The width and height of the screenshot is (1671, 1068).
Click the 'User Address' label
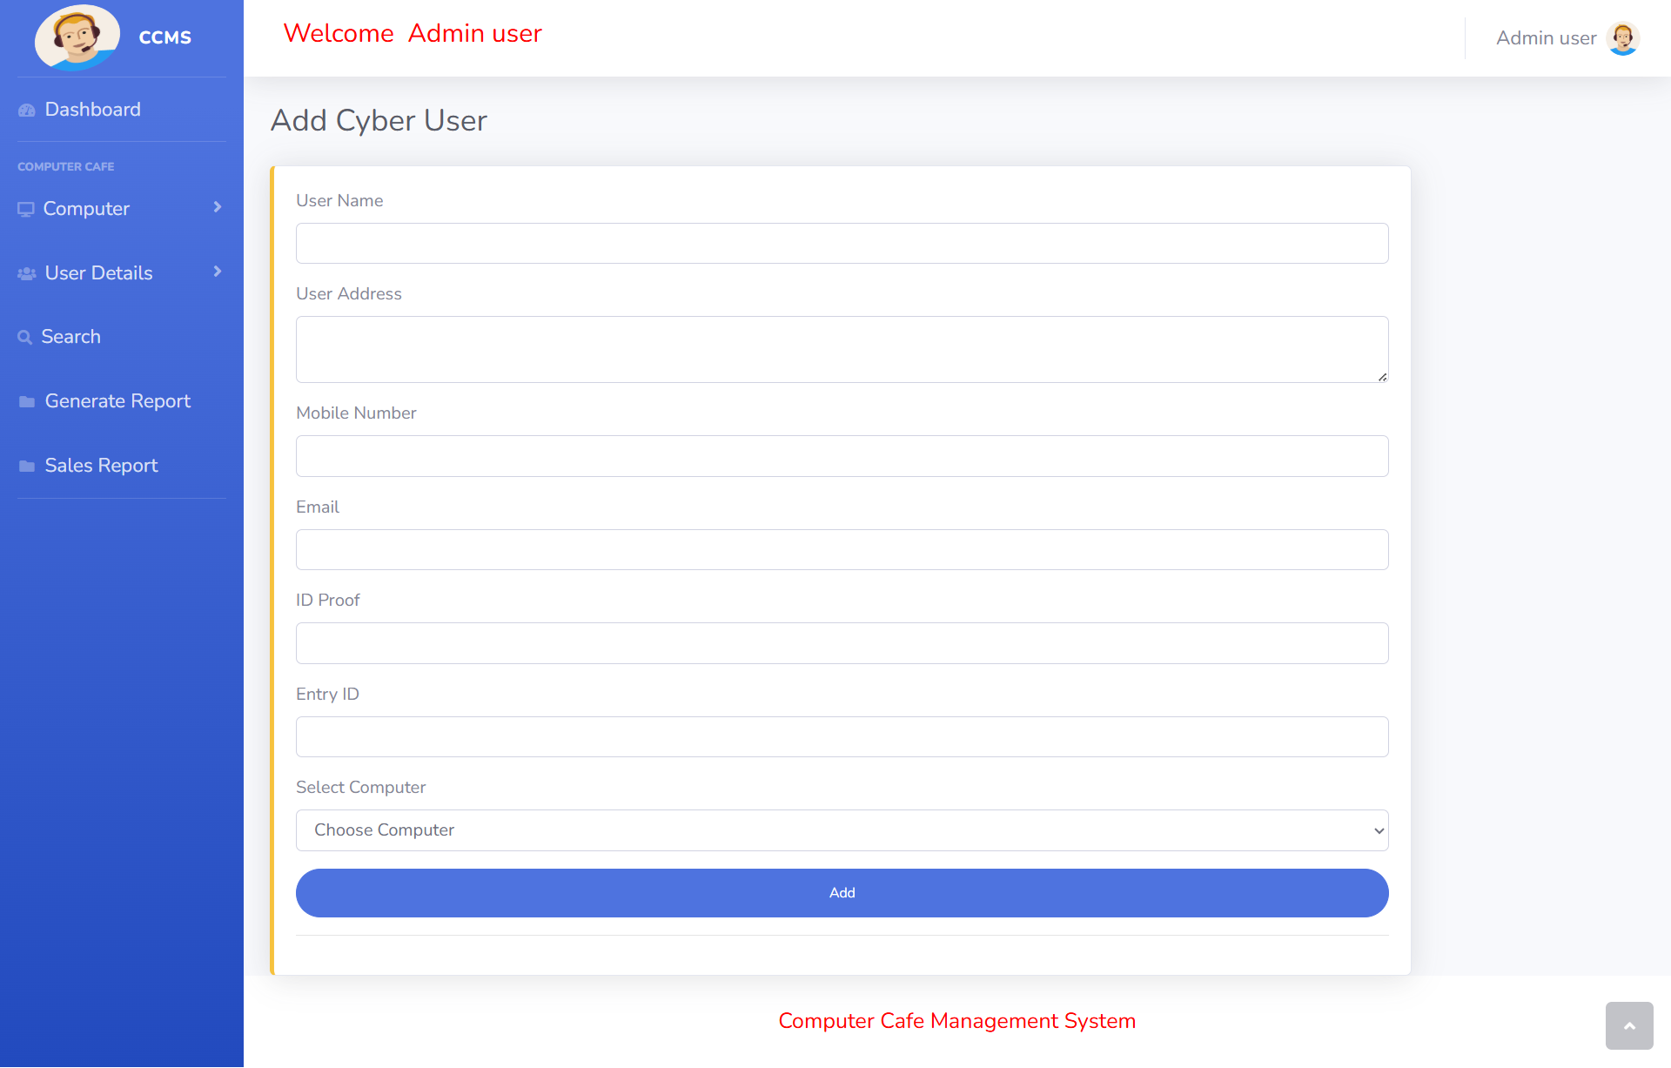[349, 293]
